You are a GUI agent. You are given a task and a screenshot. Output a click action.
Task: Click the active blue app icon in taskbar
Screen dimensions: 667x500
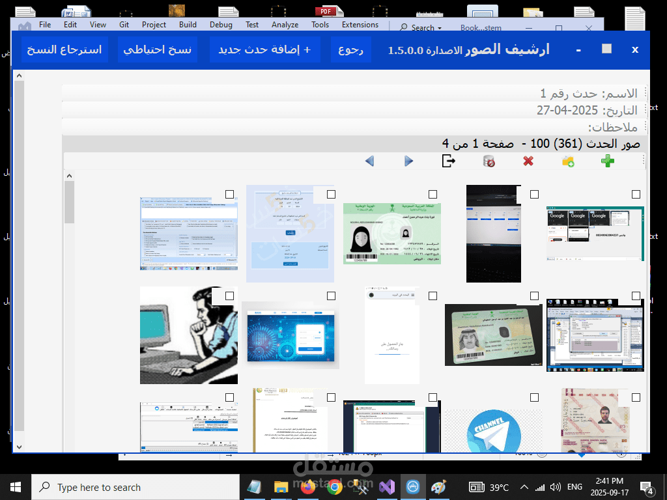coord(412,487)
